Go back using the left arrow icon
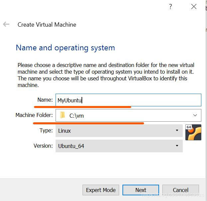This screenshot has width=207, height=201. tap(6, 24)
